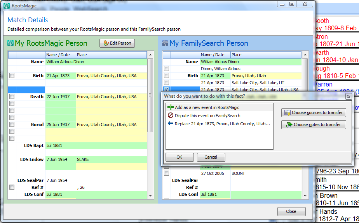
Task: Tick the RootsMagic Ref # row checkbox
Action: pos(12,187)
